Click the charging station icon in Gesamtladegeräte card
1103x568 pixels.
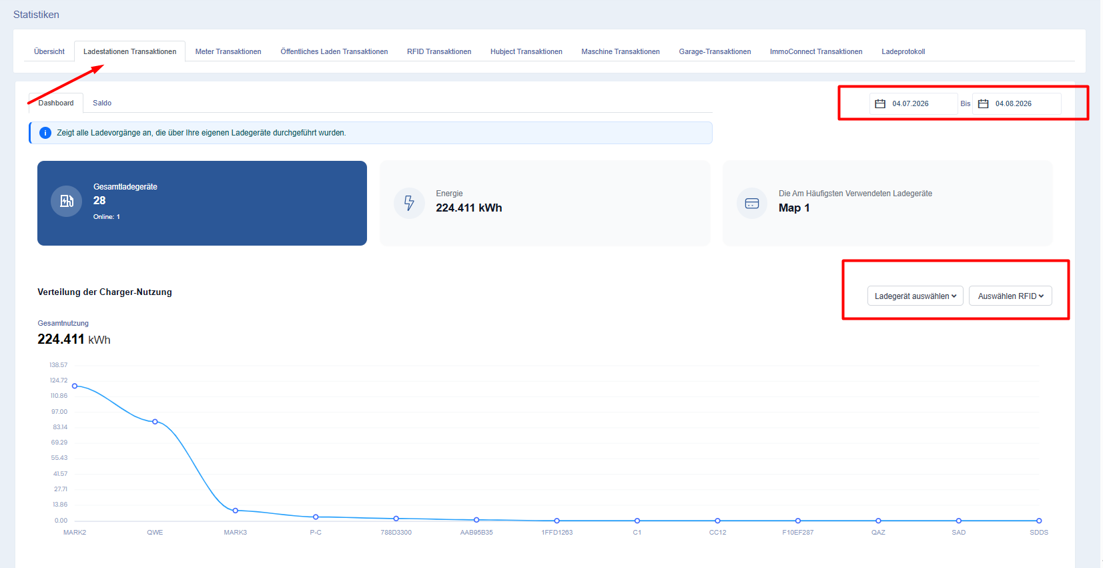pos(67,200)
